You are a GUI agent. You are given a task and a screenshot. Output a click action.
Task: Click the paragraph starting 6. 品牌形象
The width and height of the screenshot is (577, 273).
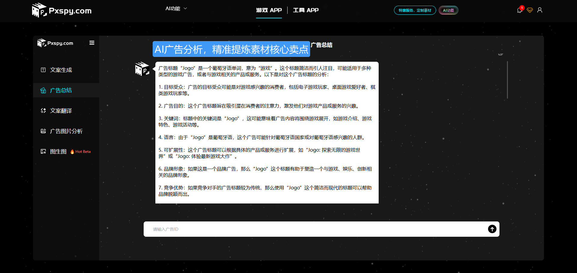[265, 172]
